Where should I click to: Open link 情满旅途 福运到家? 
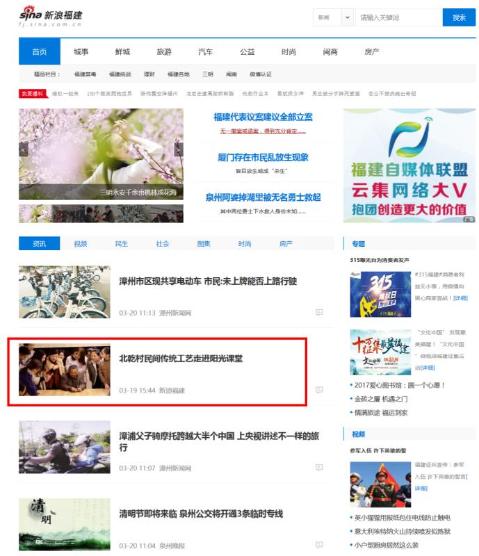tap(381, 413)
